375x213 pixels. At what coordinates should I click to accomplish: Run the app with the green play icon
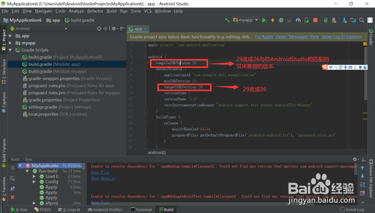(x=264, y=20)
